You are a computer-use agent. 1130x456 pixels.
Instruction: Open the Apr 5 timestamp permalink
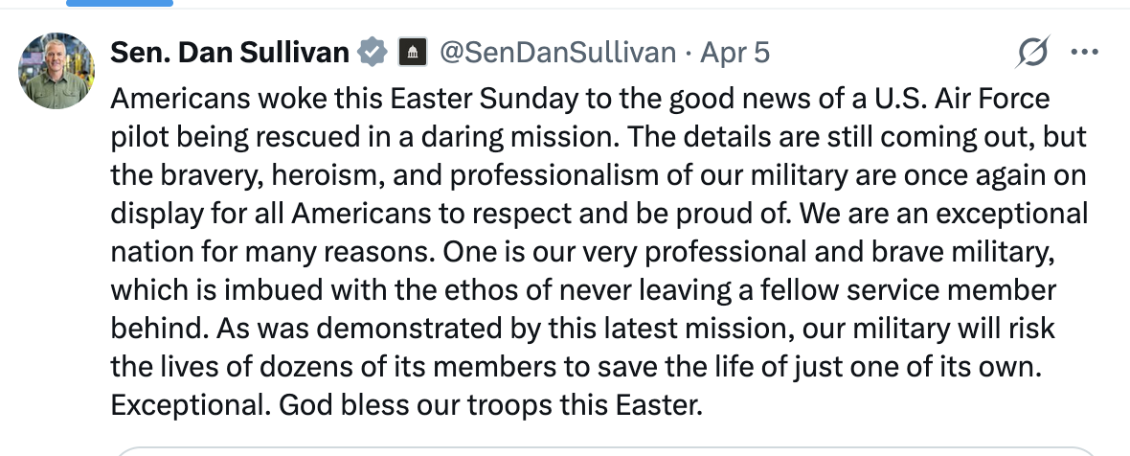[x=734, y=53]
